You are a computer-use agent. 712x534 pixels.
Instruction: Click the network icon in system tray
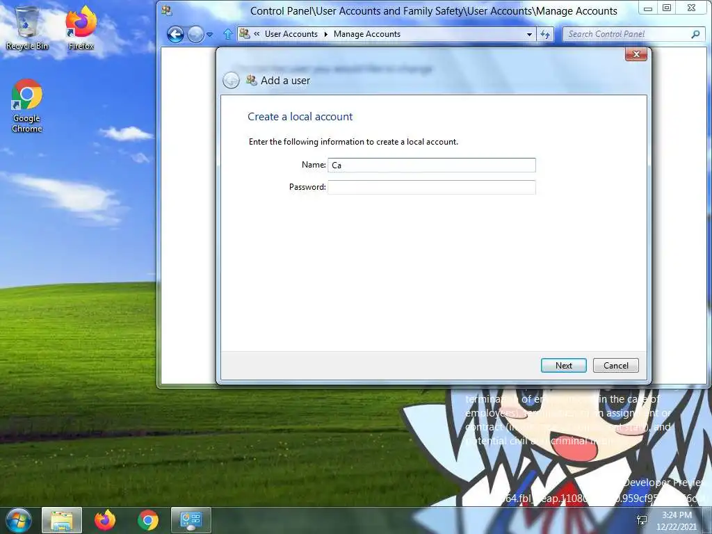click(x=642, y=520)
